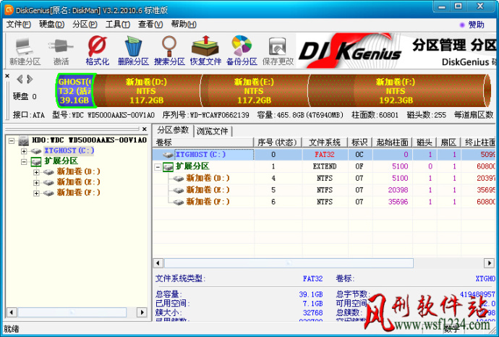Launch the 恢复文件 recover files tool
Viewport: 499px width, 337px height.
click(205, 51)
